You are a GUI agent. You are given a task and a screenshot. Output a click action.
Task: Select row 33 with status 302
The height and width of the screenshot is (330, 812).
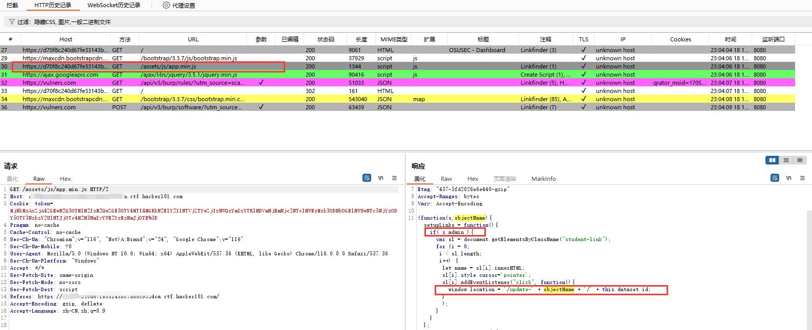pyautogui.click(x=397, y=91)
